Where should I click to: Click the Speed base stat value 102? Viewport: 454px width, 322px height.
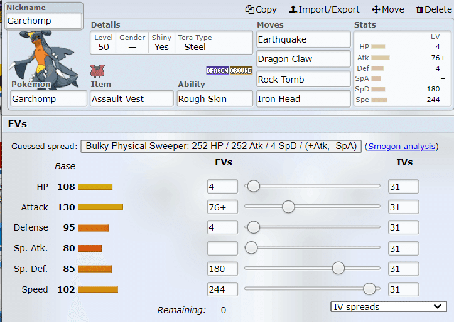pos(67,289)
